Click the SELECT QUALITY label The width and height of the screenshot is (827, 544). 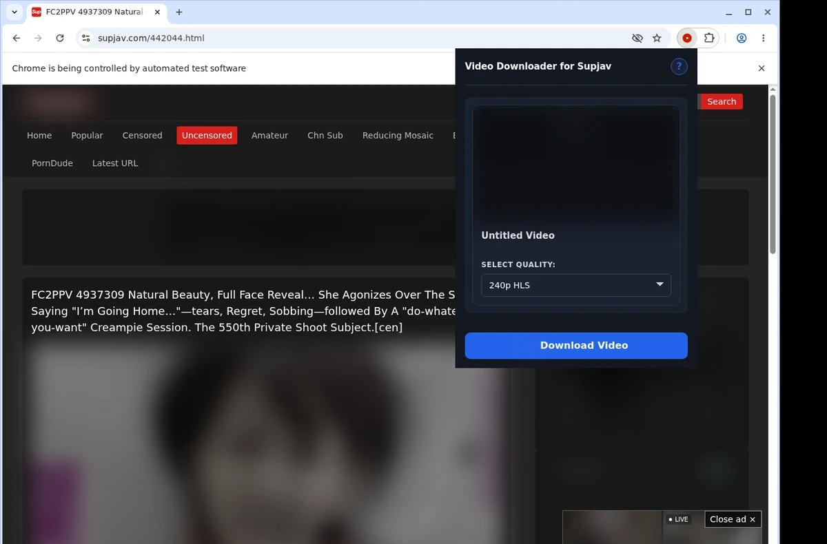point(518,264)
